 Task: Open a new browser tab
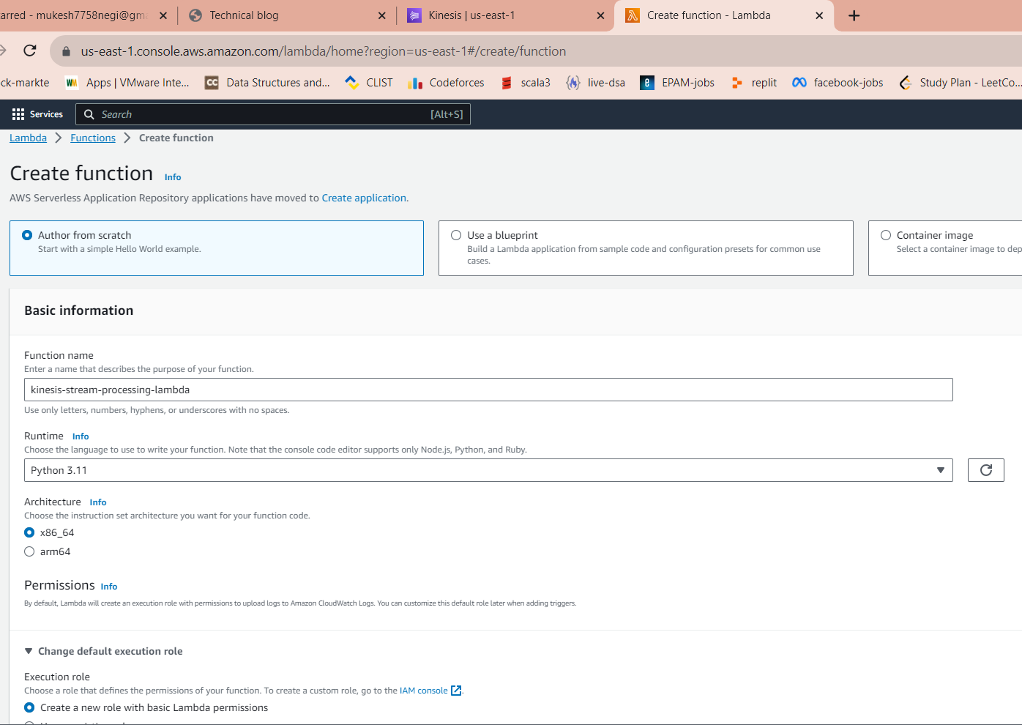click(x=854, y=15)
